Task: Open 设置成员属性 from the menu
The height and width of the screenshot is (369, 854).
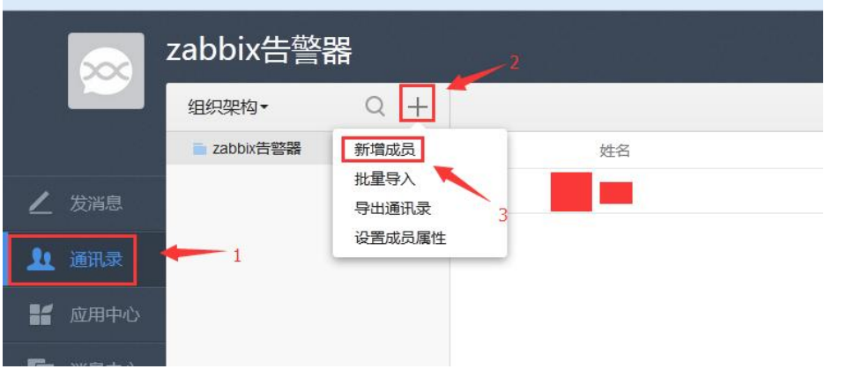Action: tap(400, 238)
